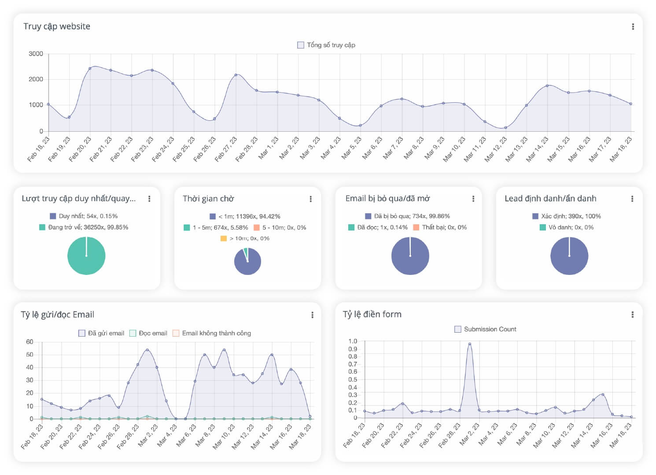656x475 pixels.
Task: Open kebab menu of Lượt truy cập duy nhất card
Action: click(x=149, y=199)
